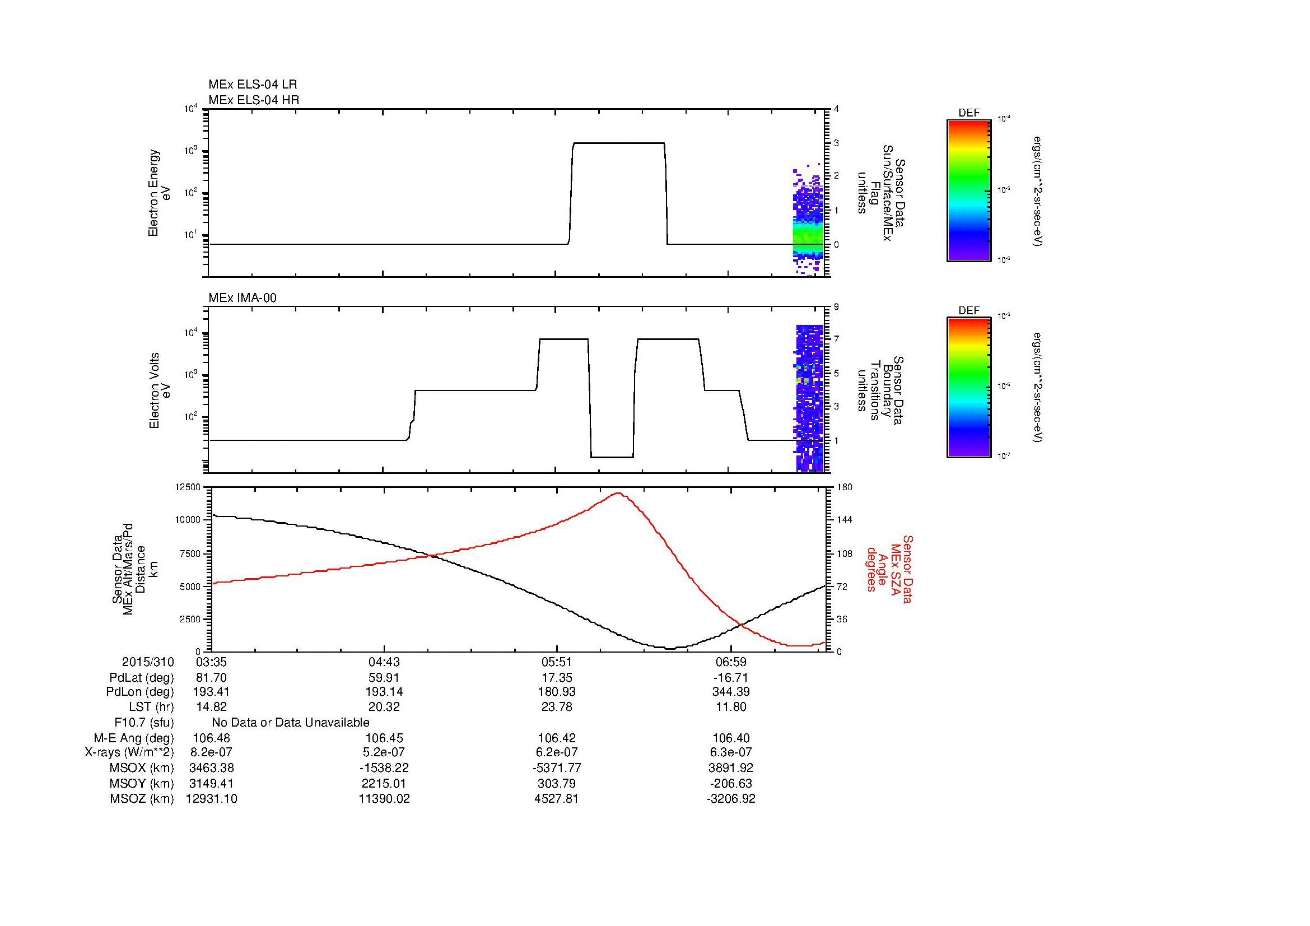Click the Electron Volts eV axis label
1310x926 pixels.
click(x=159, y=391)
